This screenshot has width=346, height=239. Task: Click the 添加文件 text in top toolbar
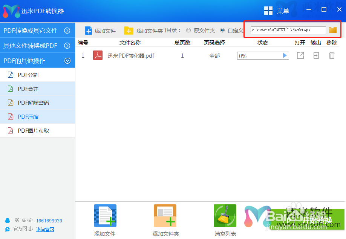105,31
